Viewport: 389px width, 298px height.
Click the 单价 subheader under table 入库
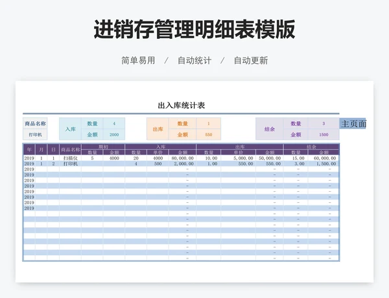coord(158,152)
